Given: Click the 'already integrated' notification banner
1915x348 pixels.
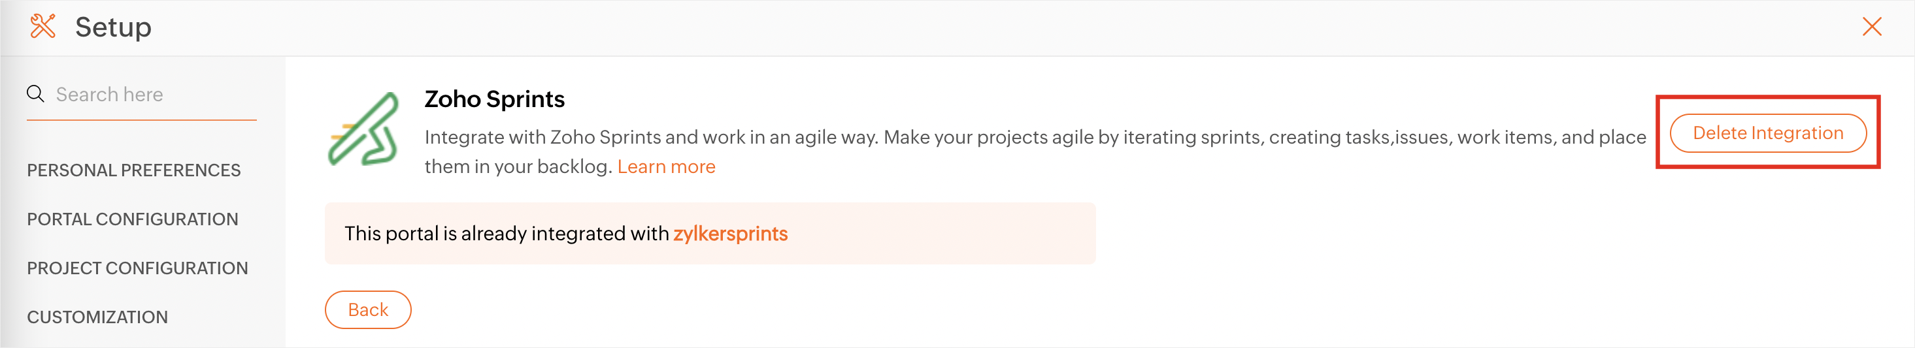Looking at the screenshot, I should point(929,234).
